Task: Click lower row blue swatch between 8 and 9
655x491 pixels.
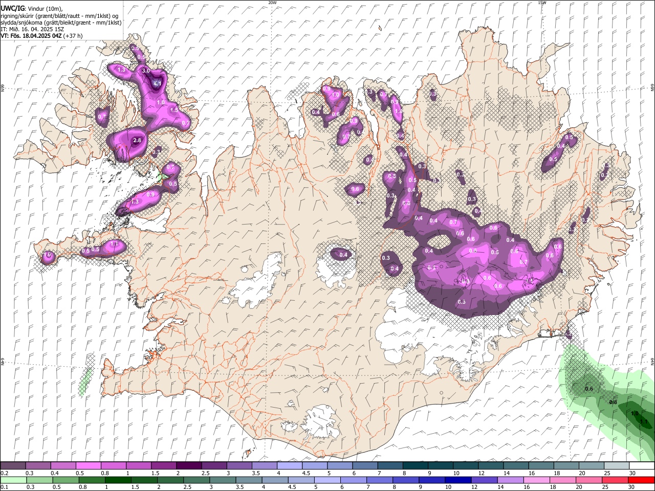Action: (405, 480)
